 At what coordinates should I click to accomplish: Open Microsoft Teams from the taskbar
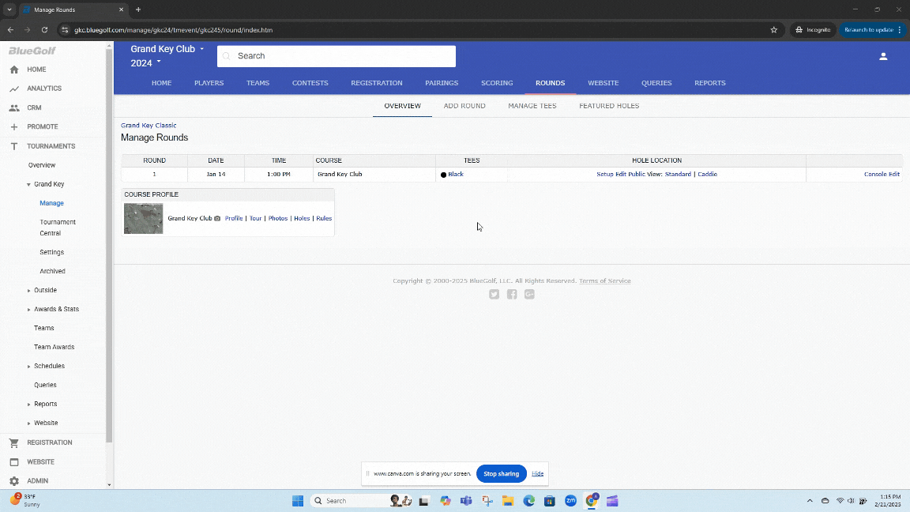466,501
